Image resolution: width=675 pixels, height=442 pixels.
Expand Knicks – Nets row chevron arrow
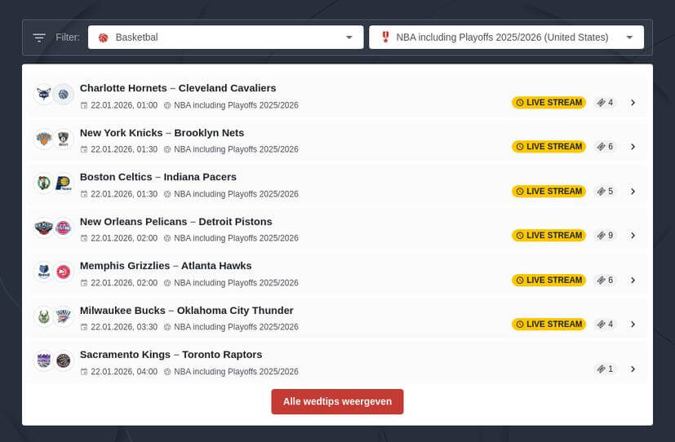coord(633,147)
